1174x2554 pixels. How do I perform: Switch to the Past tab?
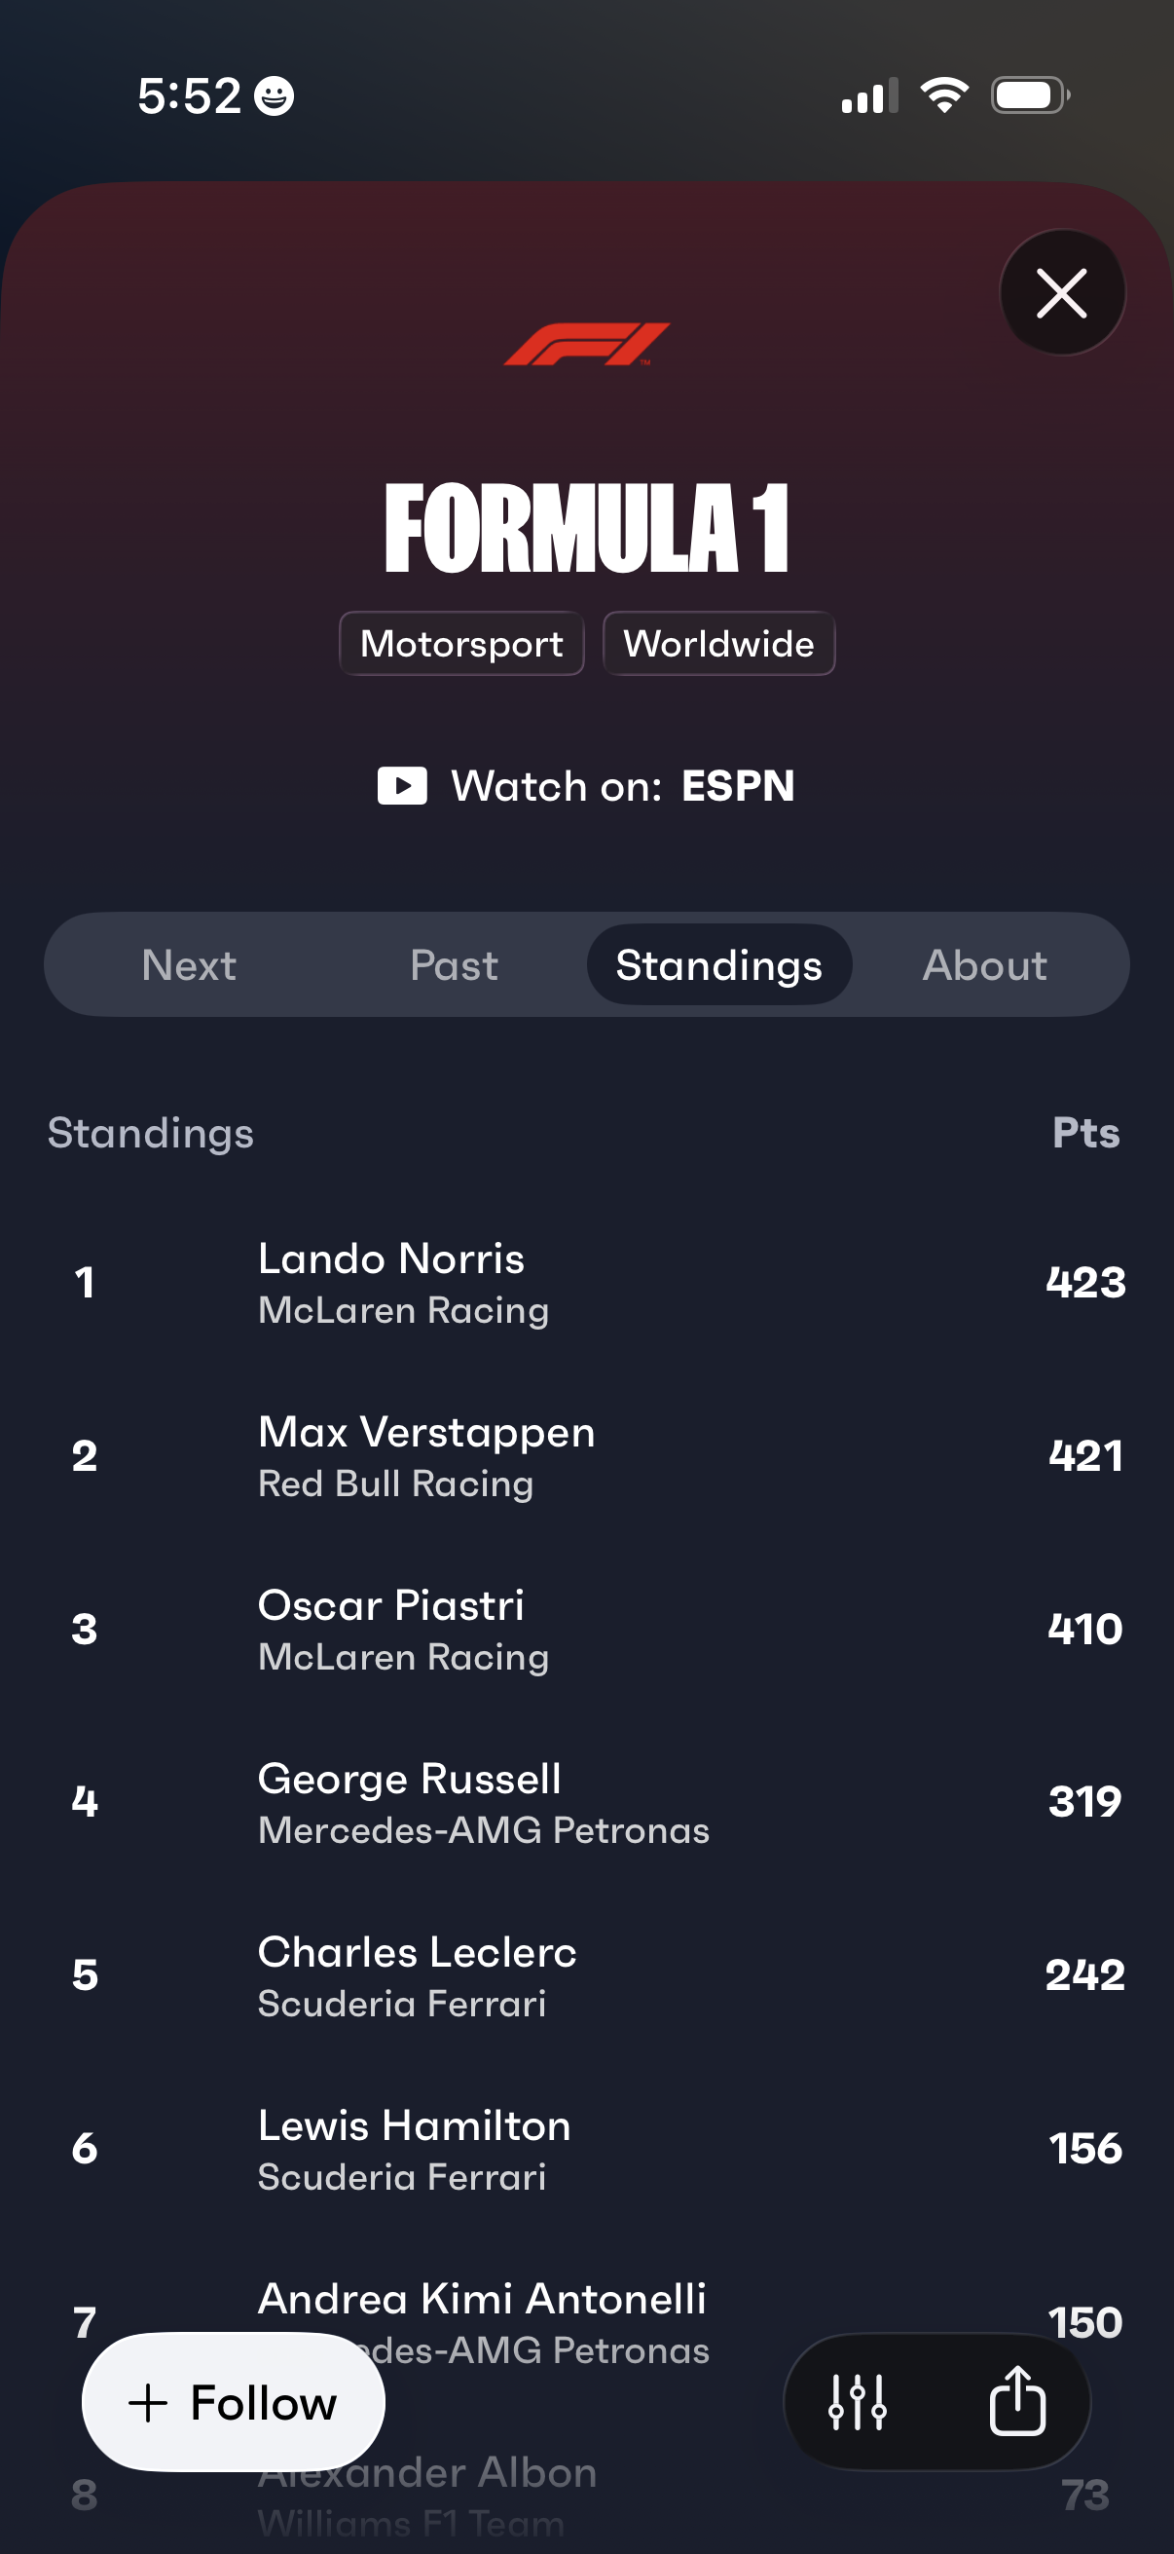tap(454, 965)
